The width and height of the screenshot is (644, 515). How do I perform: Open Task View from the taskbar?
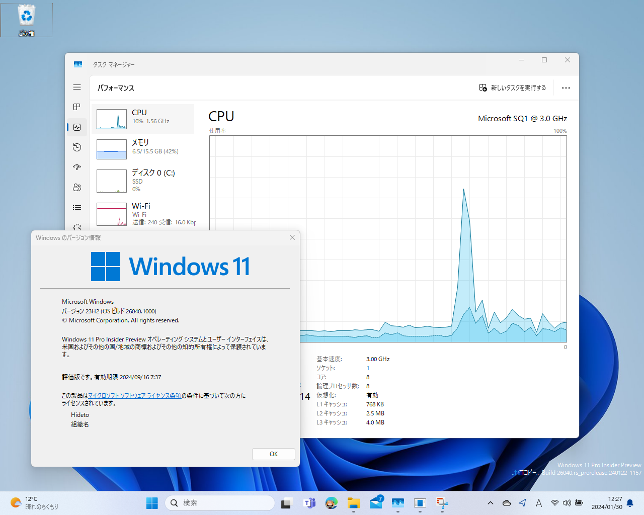(x=287, y=503)
